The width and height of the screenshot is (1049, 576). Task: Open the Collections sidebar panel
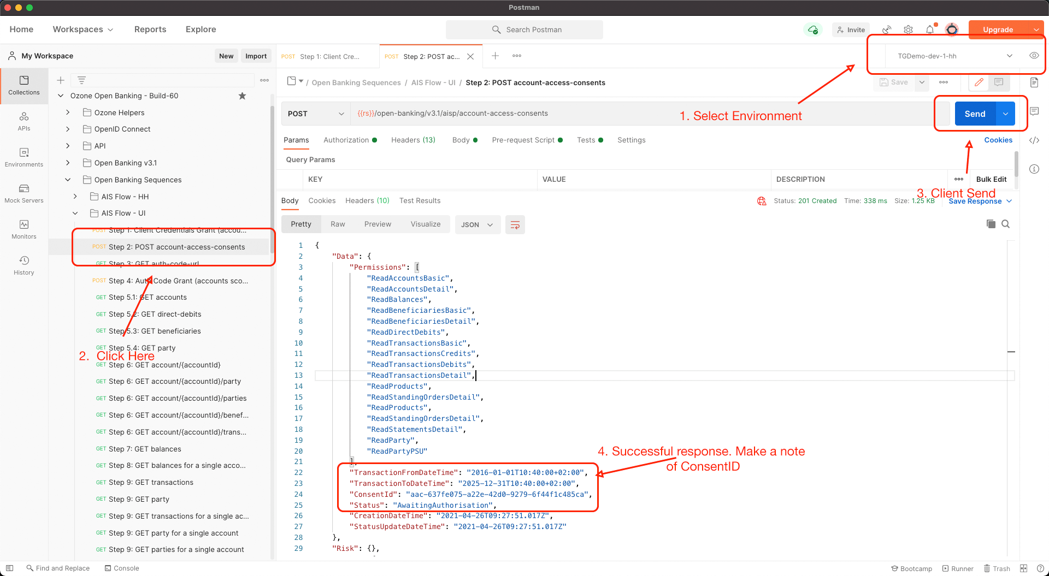click(24, 85)
